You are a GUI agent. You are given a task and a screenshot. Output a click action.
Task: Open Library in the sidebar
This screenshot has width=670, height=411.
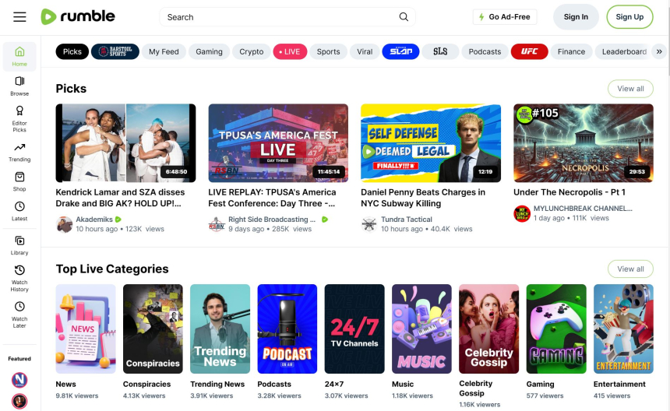point(19,245)
